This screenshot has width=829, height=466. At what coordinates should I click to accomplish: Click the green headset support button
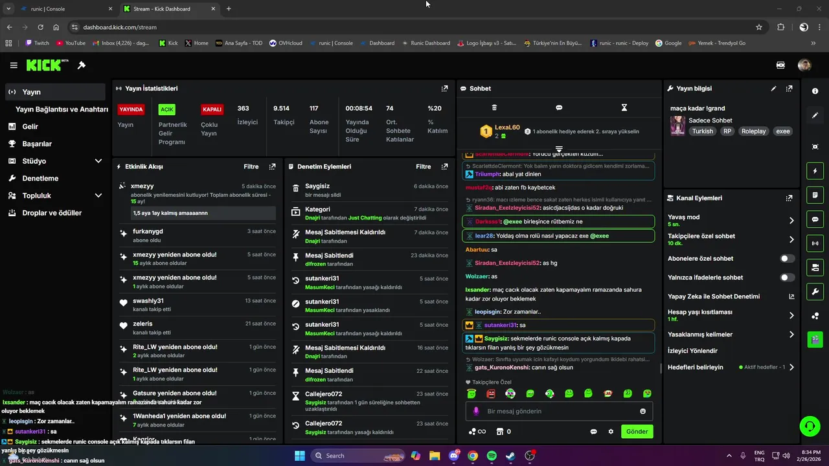(810, 426)
